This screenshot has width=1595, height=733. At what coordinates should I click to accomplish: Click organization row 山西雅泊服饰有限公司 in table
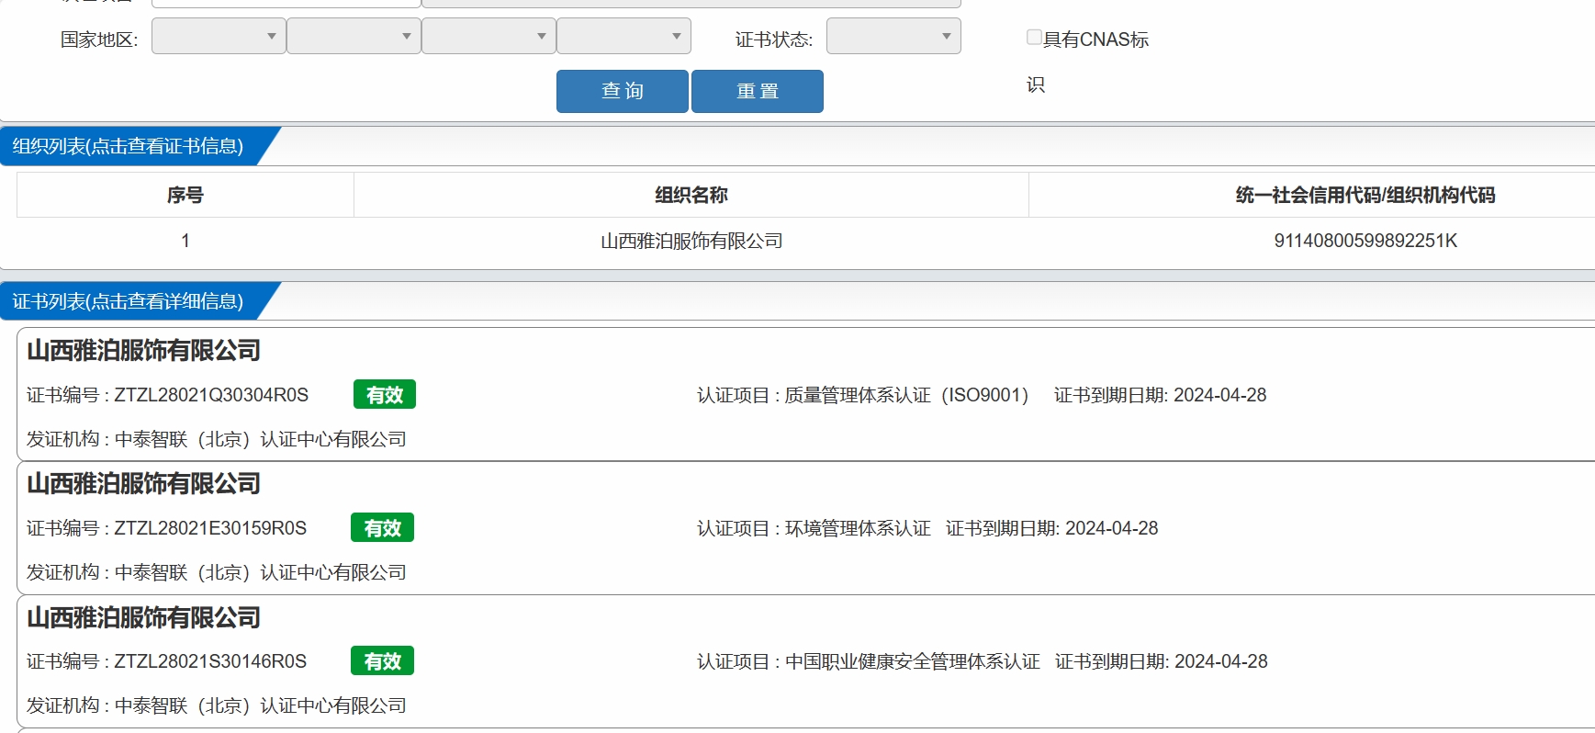point(691,241)
